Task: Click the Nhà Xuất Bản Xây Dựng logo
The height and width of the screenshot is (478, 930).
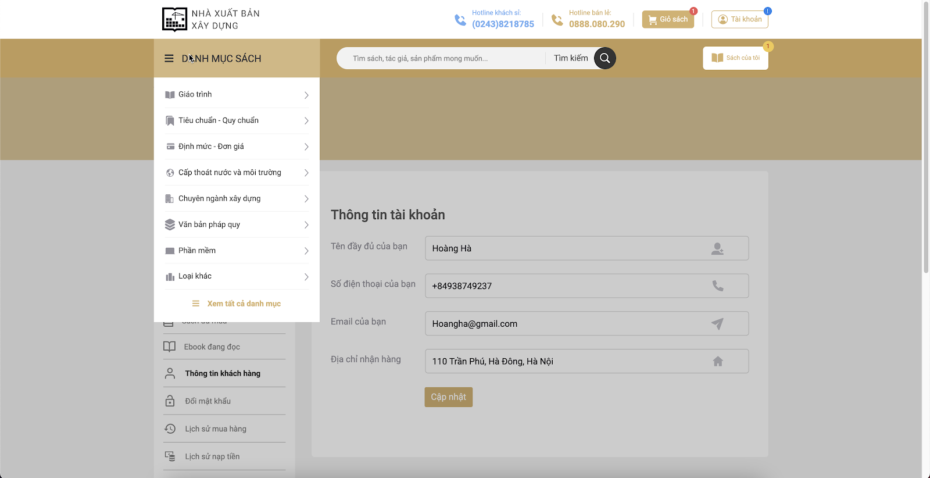Action: coord(211,19)
